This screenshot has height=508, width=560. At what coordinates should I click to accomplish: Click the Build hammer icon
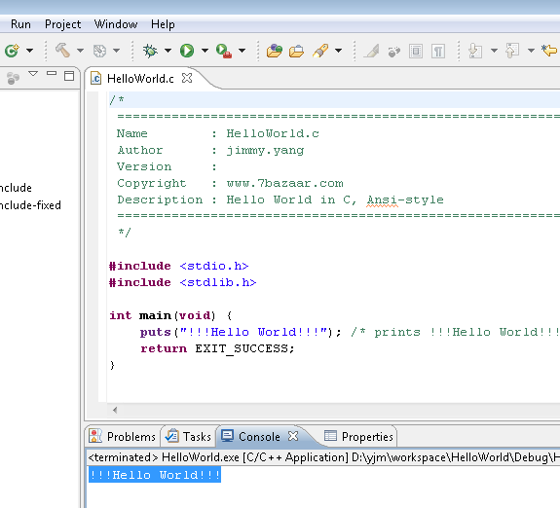[x=62, y=51]
